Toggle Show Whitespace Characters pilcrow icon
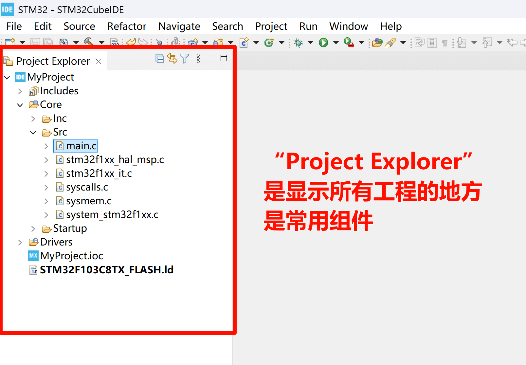Image resolution: width=526 pixels, height=365 pixels. [444, 43]
